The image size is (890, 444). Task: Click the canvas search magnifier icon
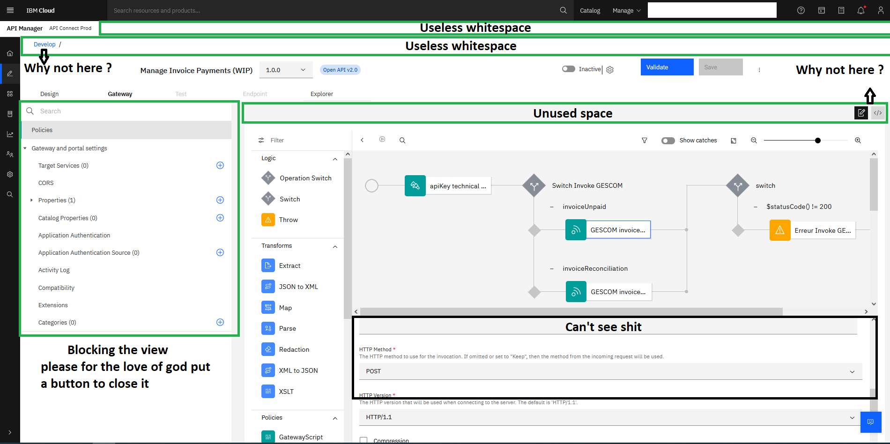pyautogui.click(x=402, y=141)
